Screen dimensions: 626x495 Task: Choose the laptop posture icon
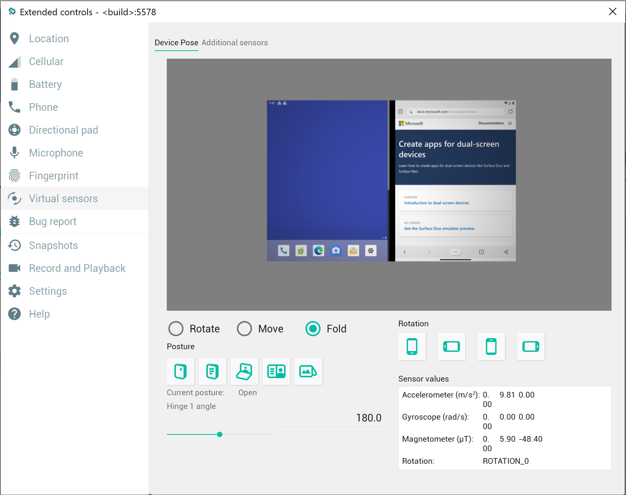click(244, 371)
